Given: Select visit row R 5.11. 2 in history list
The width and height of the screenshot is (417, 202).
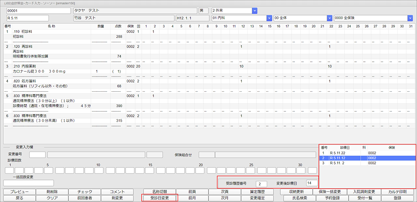Looking at the screenshot, I should point(367,164).
